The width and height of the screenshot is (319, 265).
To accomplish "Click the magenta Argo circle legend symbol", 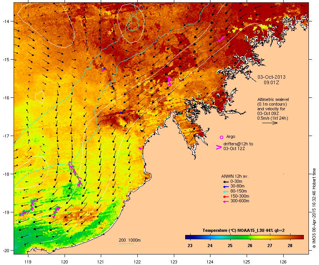I will coord(222,137).
